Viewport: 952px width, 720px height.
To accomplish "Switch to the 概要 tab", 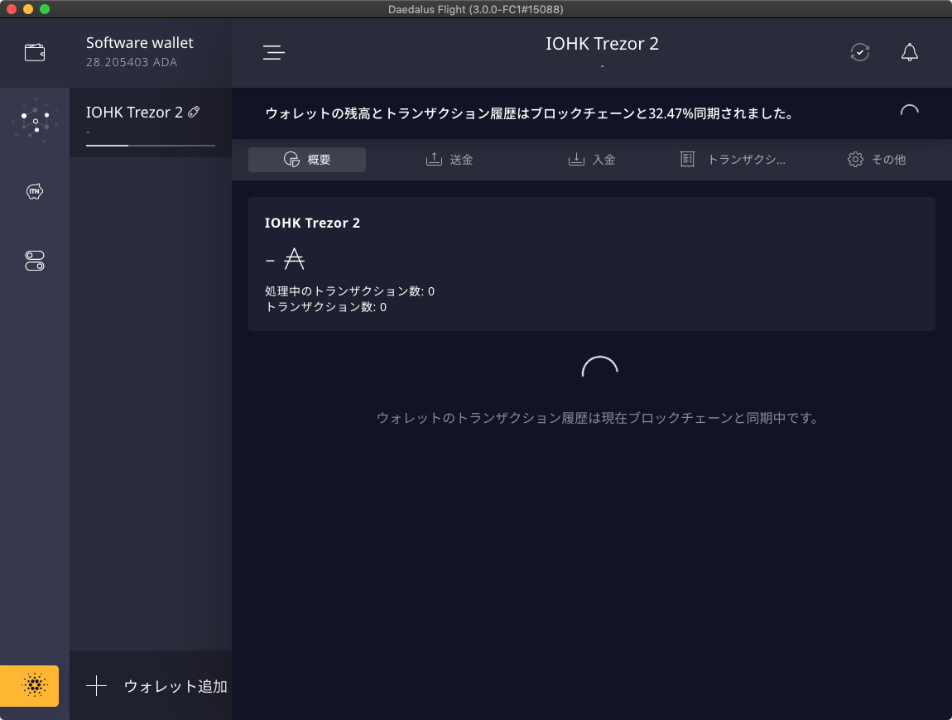I will (x=307, y=160).
